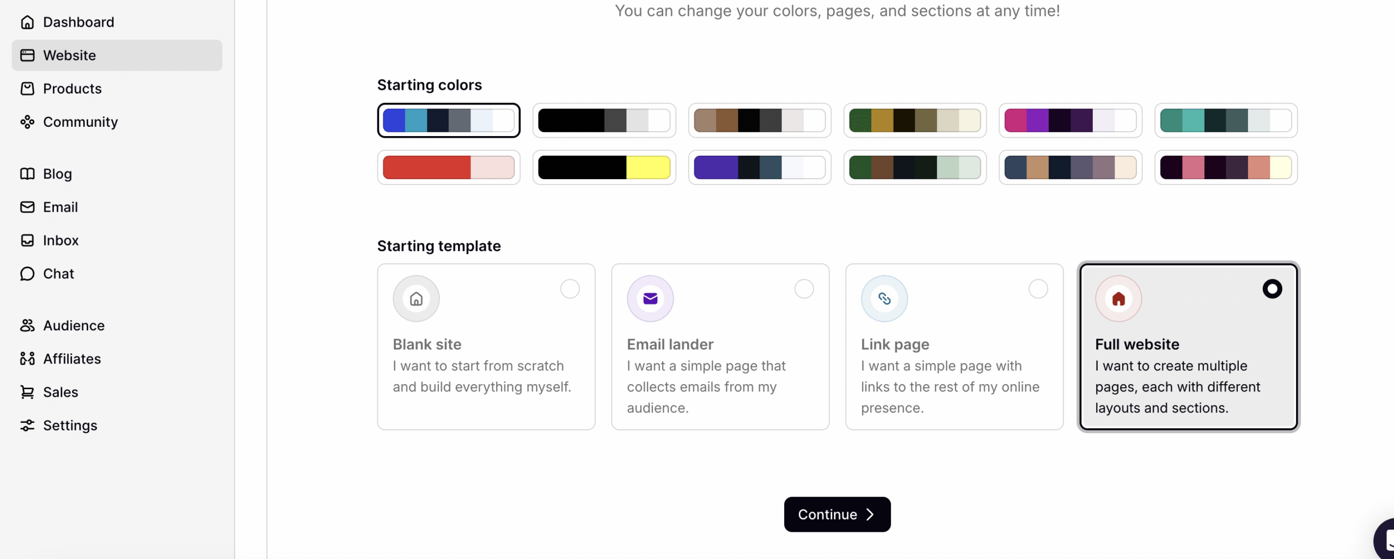Click the Products shopping bag icon
The height and width of the screenshot is (559, 1394).
[27, 88]
